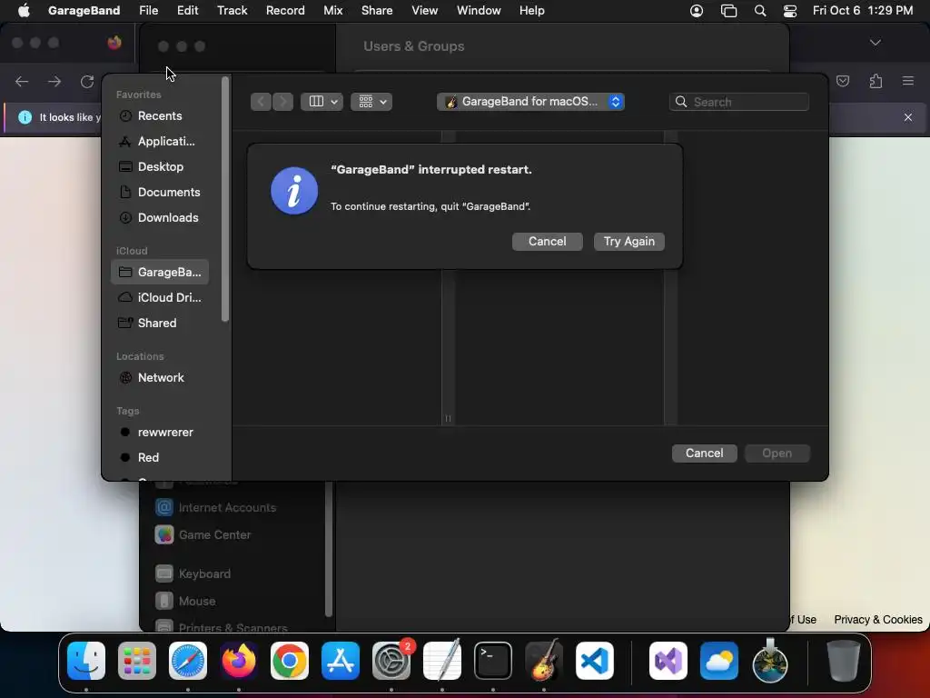Expand the Firefox tab list chevron
930x698 pixels.
[x=875, y=43]
